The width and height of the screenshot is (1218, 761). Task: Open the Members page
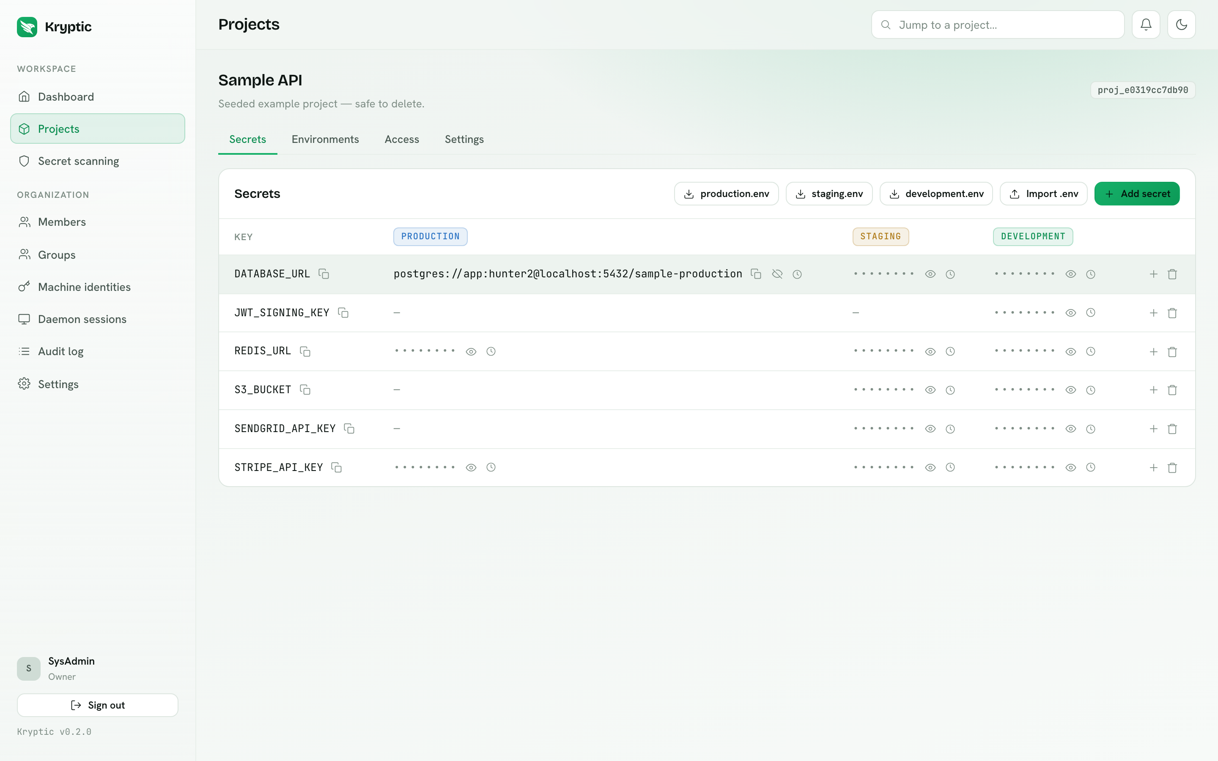coord(98,222)
